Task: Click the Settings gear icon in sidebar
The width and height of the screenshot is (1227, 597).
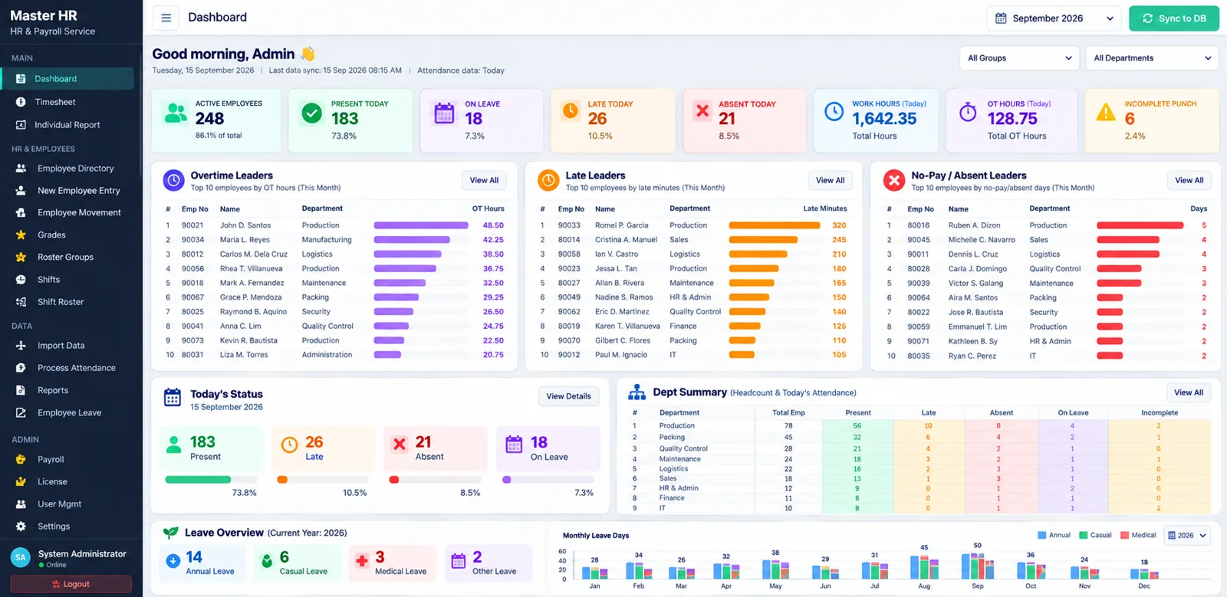Action: click(21, 526)
